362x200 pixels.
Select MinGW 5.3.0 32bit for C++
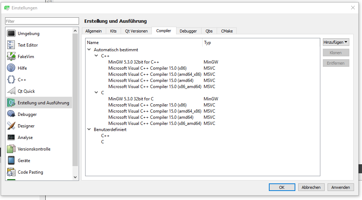(x=134, y=62)
